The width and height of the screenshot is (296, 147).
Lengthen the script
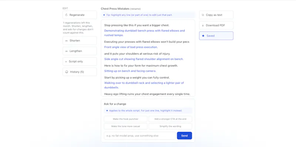point(80,51)
